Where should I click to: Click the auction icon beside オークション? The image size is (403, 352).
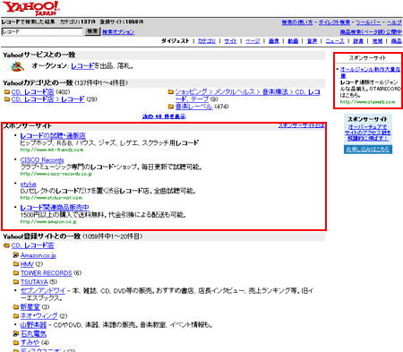17,66
